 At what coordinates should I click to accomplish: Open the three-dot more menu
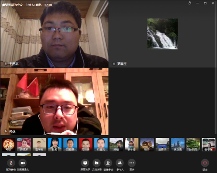(132, 163)
